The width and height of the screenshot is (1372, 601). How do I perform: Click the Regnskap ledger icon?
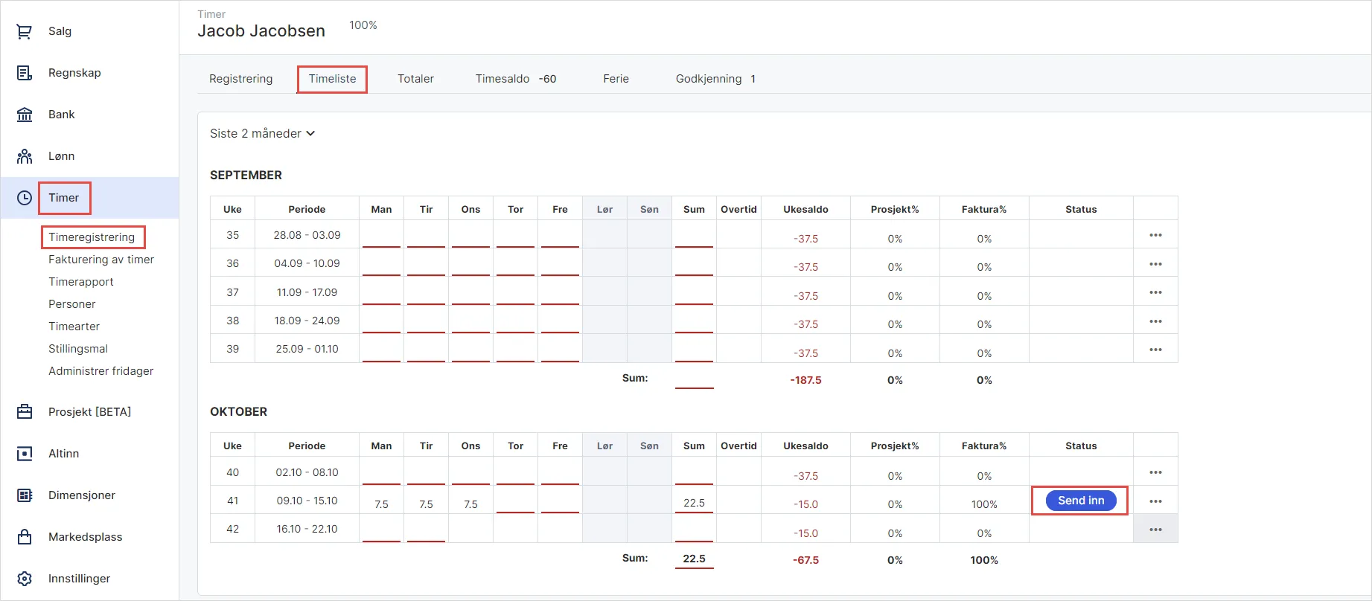(25, 73)
